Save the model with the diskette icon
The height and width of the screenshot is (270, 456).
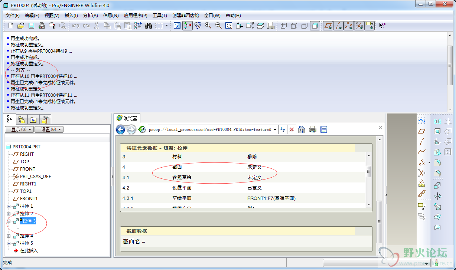31,26
